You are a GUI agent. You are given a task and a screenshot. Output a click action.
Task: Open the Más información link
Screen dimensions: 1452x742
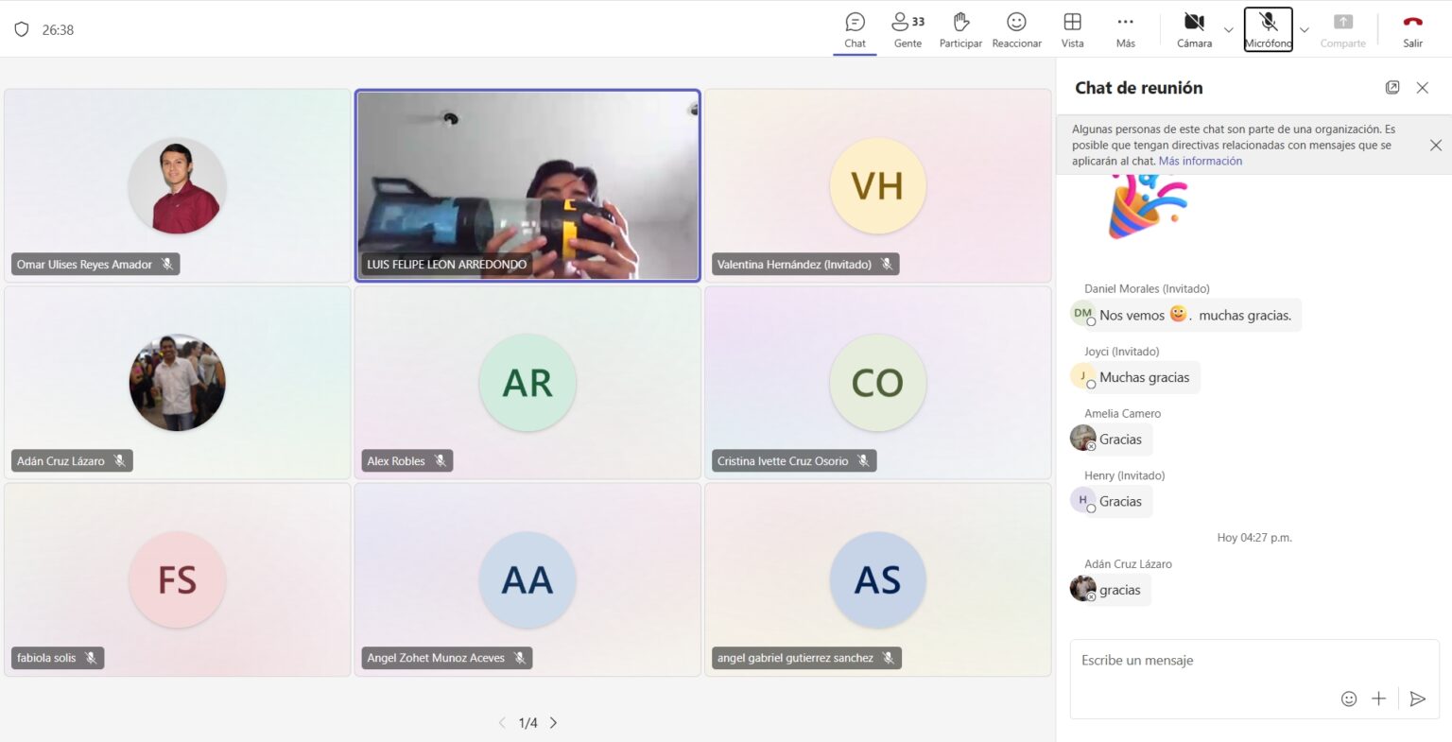click(x=1200, y=162)
